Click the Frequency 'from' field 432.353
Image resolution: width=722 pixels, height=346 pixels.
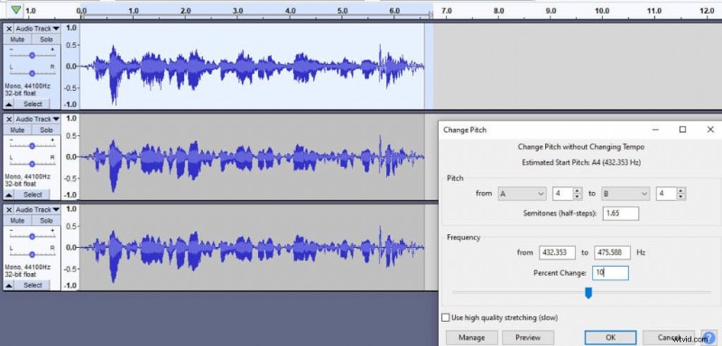pos(557,252)
